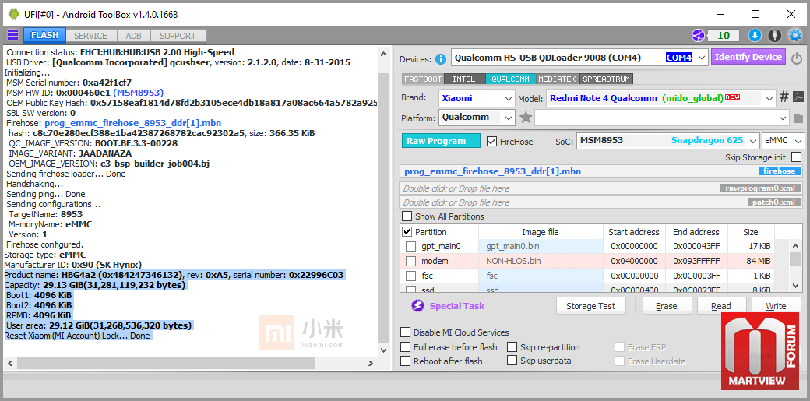Click the Special Task link
The width and height of the screenshot is (810, 401).
pyautogui.click(x=456, y=306)
